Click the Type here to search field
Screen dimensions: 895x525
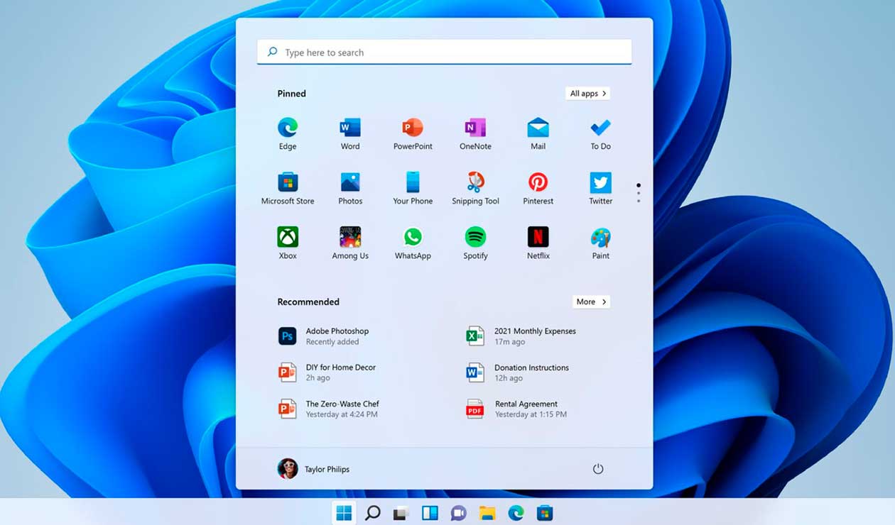(x=444, y=52)
